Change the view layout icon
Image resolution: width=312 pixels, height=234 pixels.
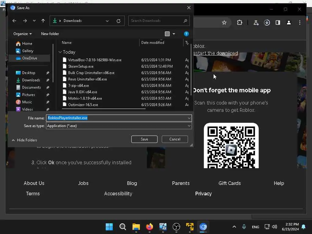point(167,34)
